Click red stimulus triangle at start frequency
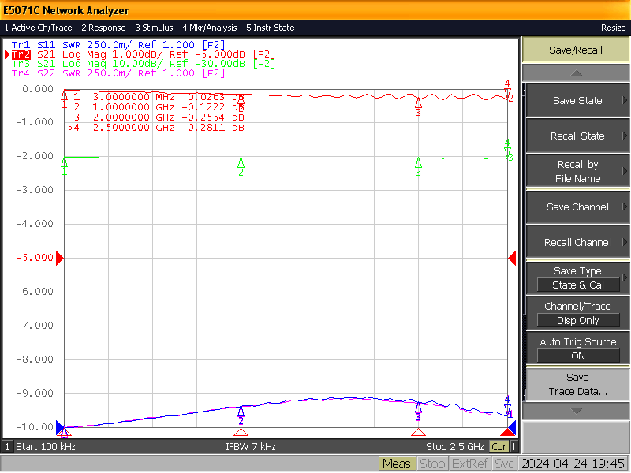The height and width of the screenshot is (473, 631). [x=64, y=432]
